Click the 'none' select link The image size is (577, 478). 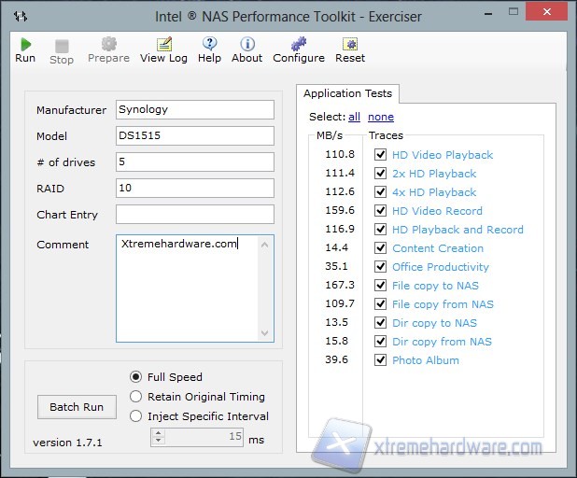click(380, 118)
